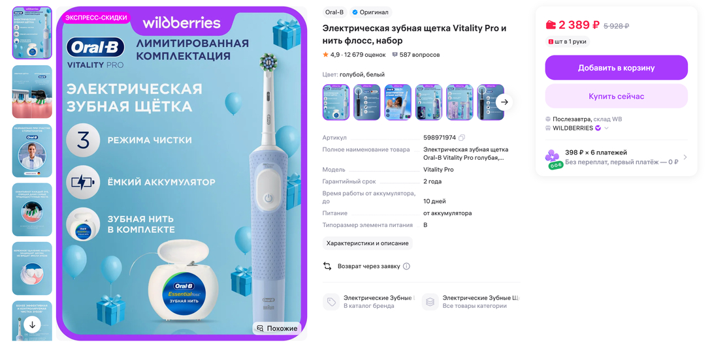The image size is (712, 349).
Task: Click the Похожие similar items icon
Action: pyautogui.click(x=260, y=329)
